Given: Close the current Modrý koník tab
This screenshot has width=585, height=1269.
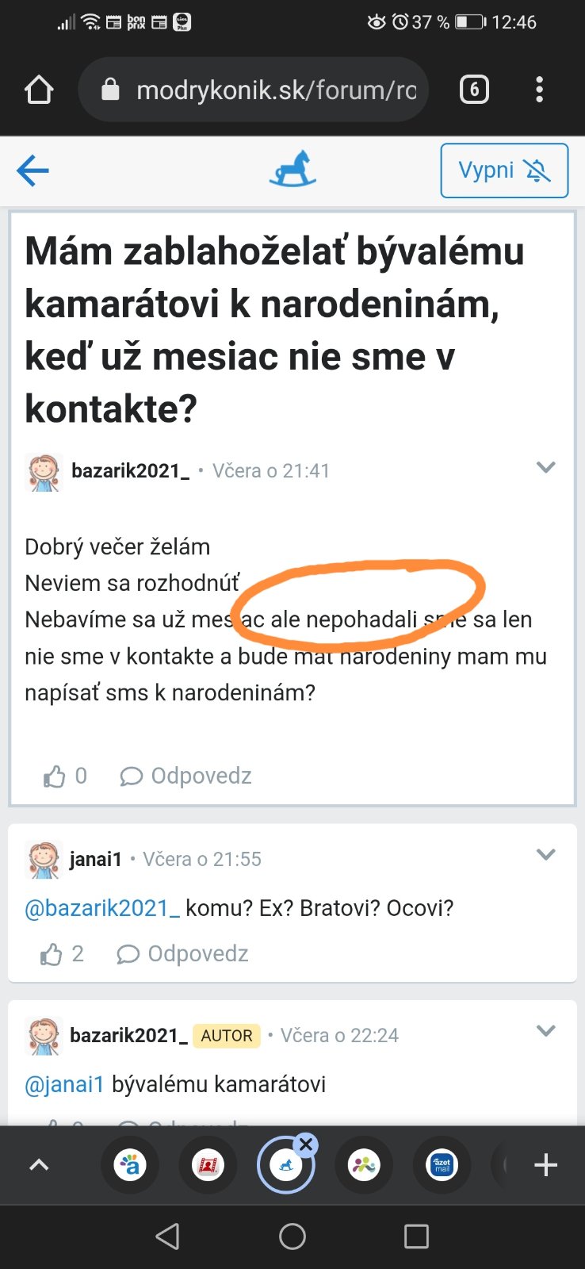Looking at the screenshot, I should 306,1144.
